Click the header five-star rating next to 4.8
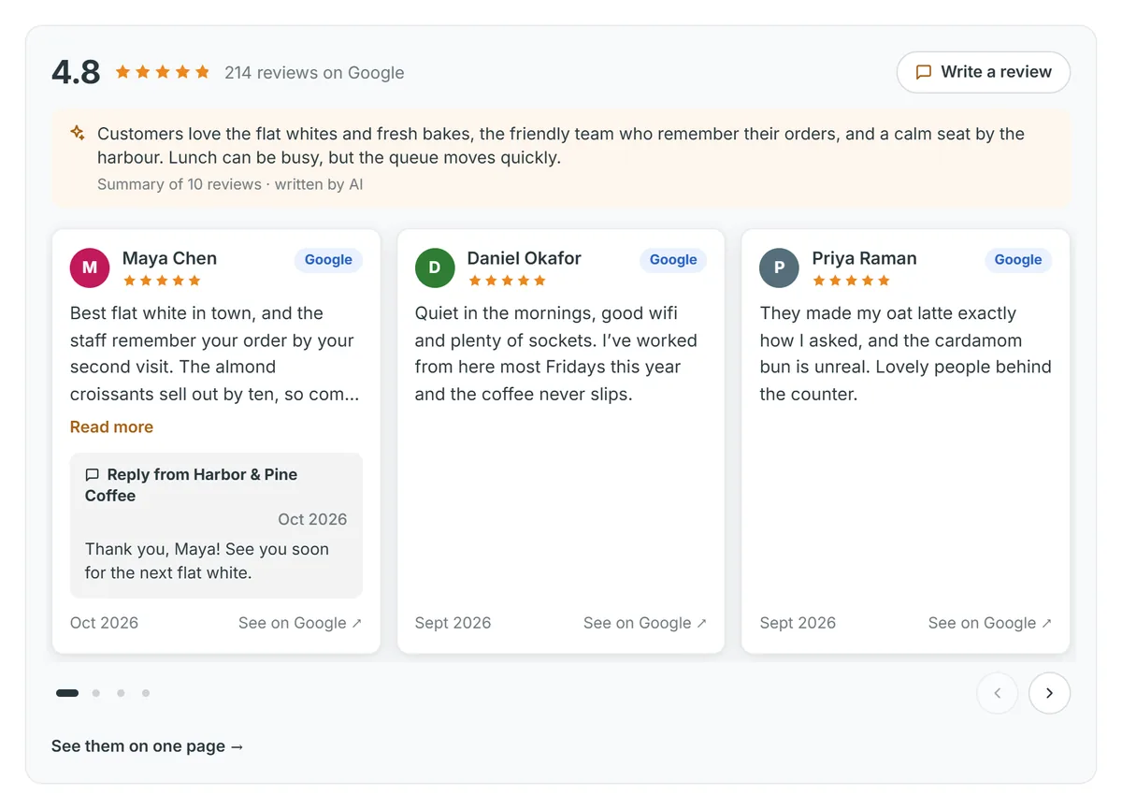 (163, 72)
